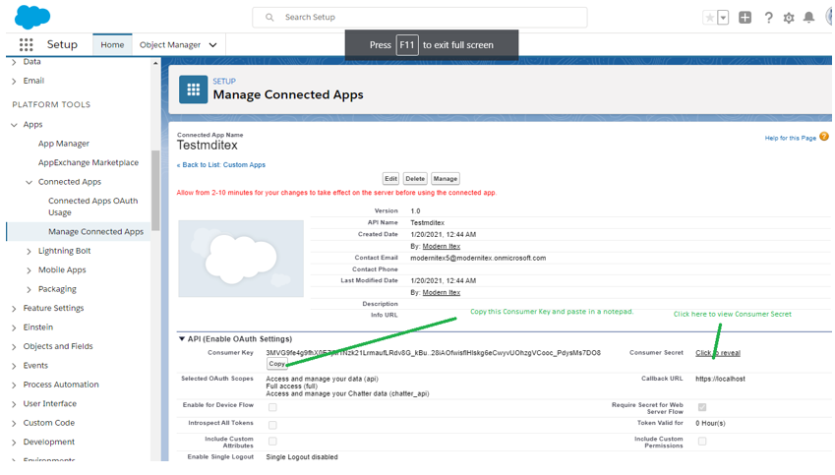Click the orange help icon near Help for this Page
This screenshot has width=835, height=475.
824,137
